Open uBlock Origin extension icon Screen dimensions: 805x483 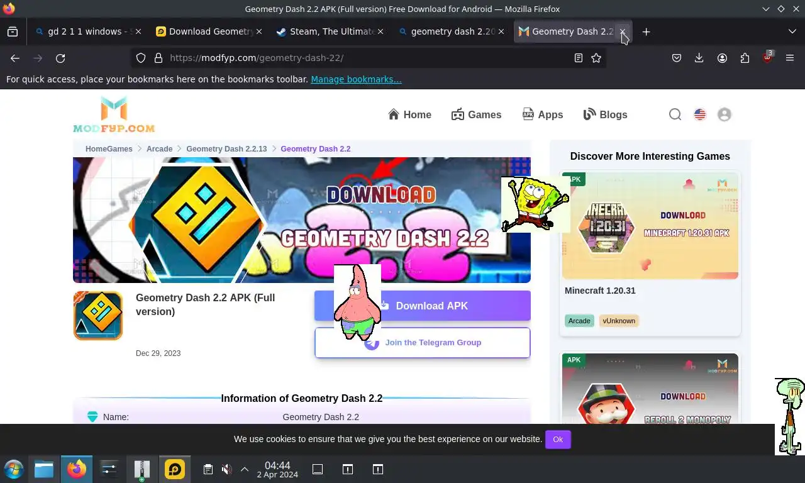click(x=767, y=58)
